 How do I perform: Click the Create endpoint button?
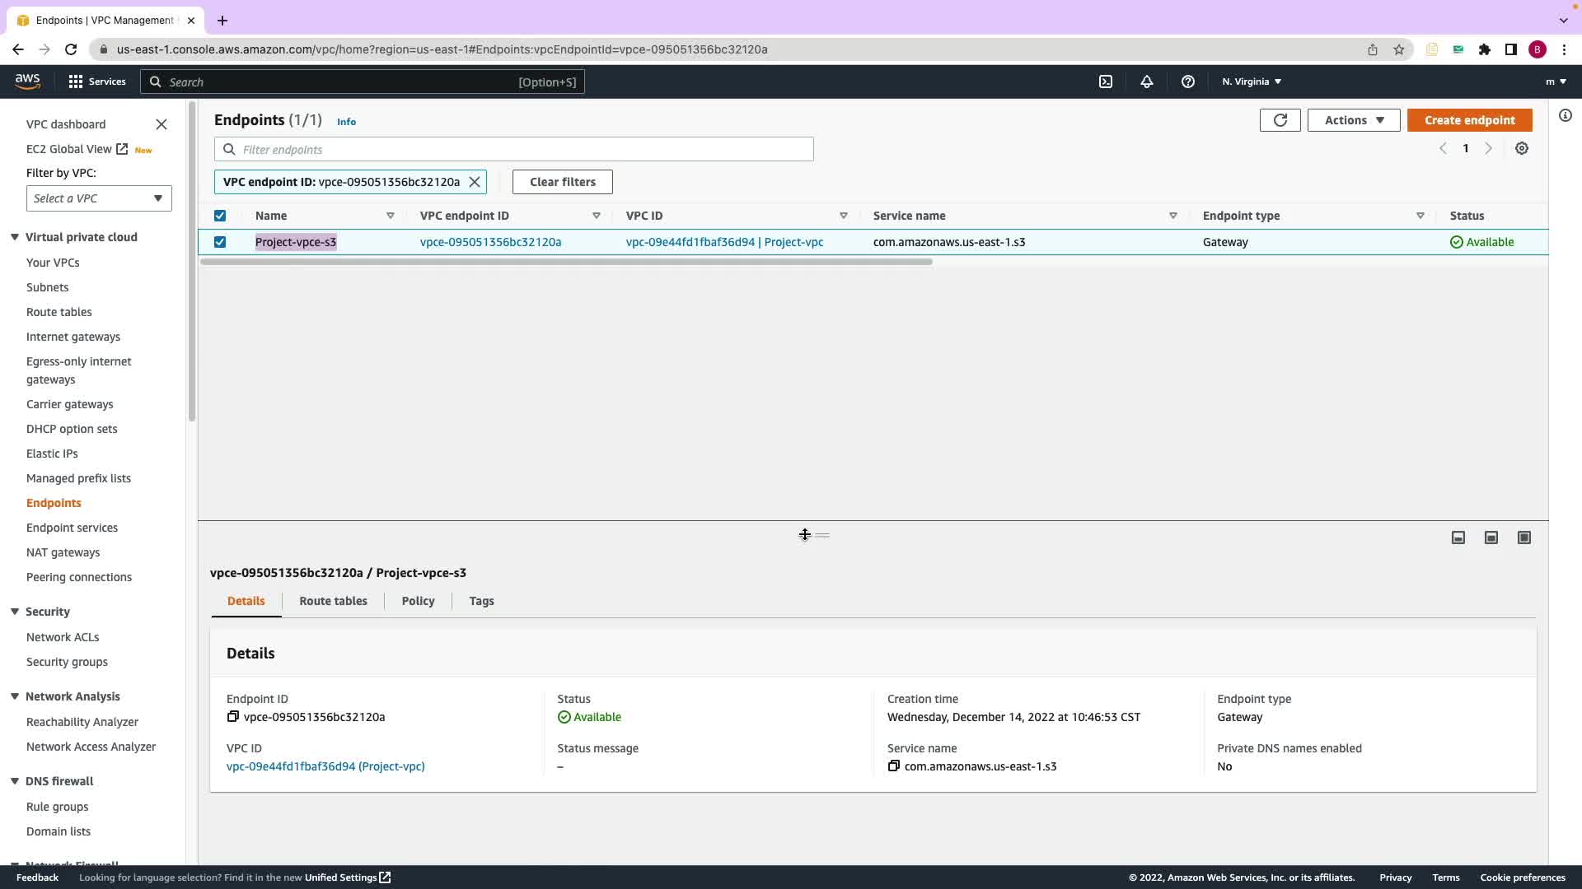tap(1469, 120)
